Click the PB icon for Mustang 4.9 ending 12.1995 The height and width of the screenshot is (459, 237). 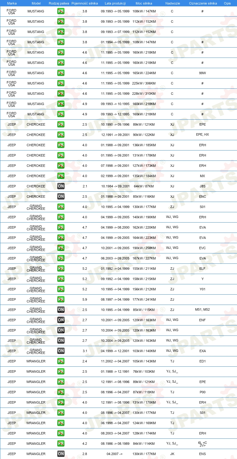pos(61,114)
